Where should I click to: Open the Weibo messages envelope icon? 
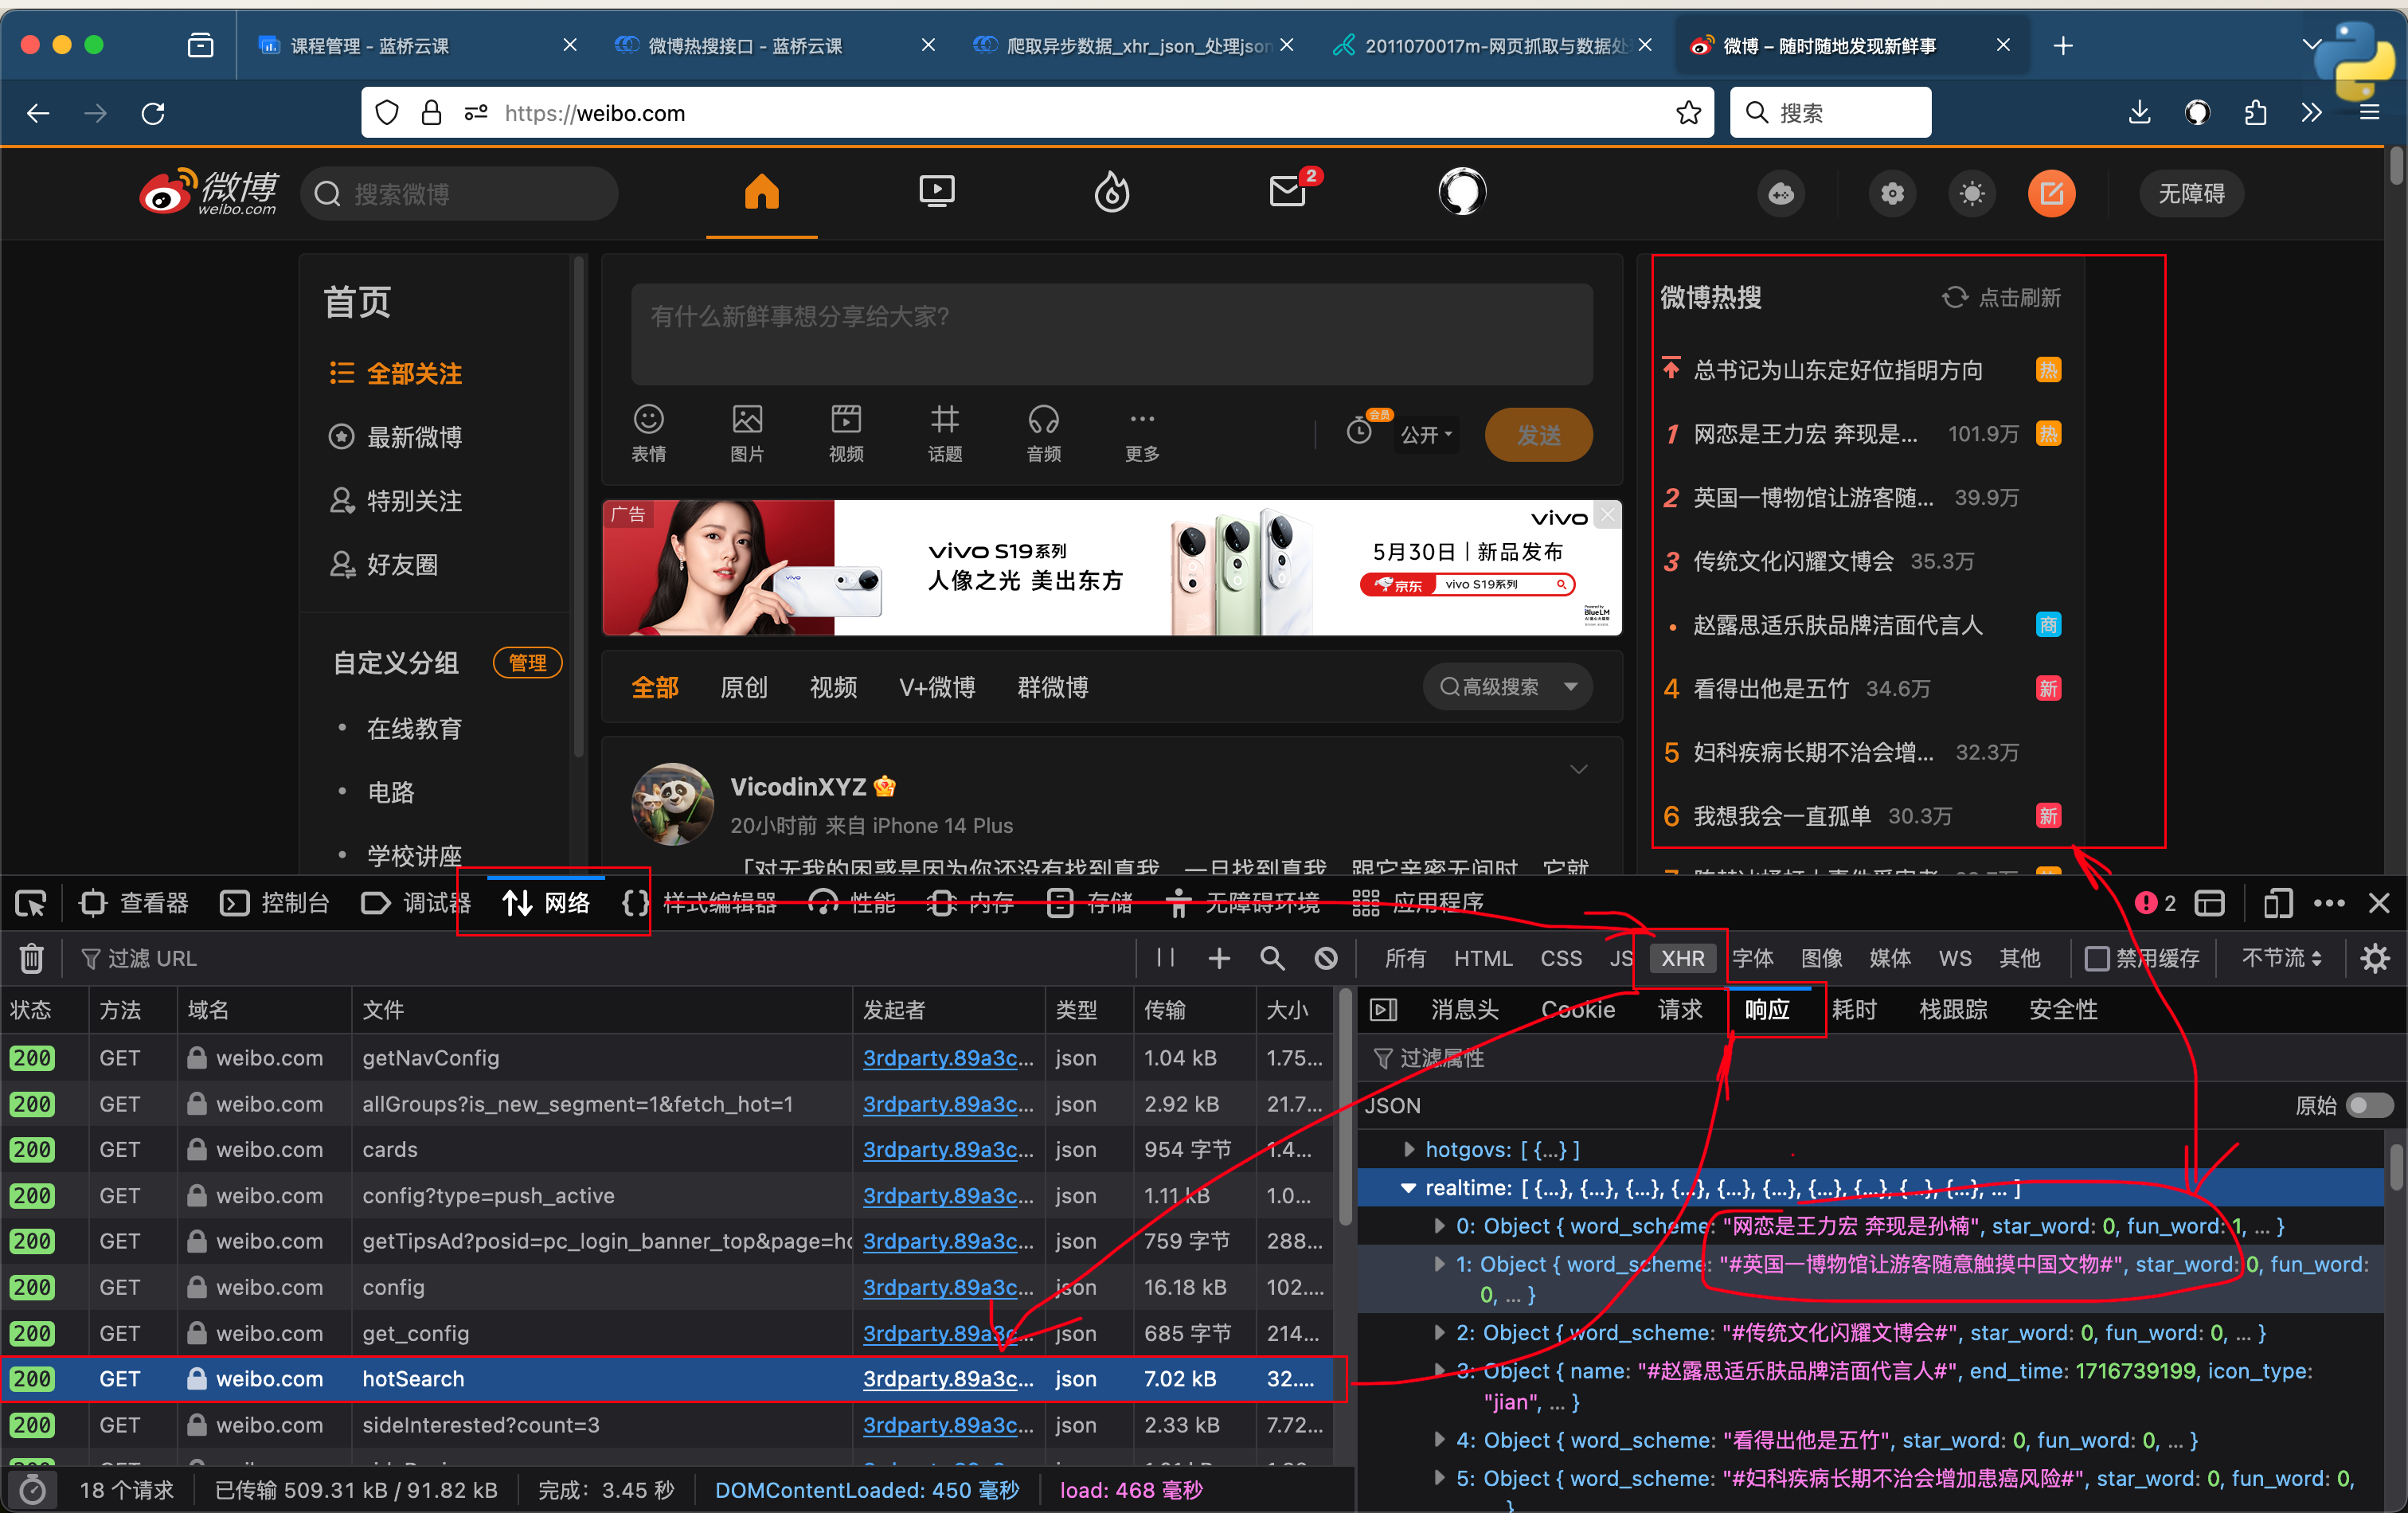pyautogui.click(x=1288, y=190)
